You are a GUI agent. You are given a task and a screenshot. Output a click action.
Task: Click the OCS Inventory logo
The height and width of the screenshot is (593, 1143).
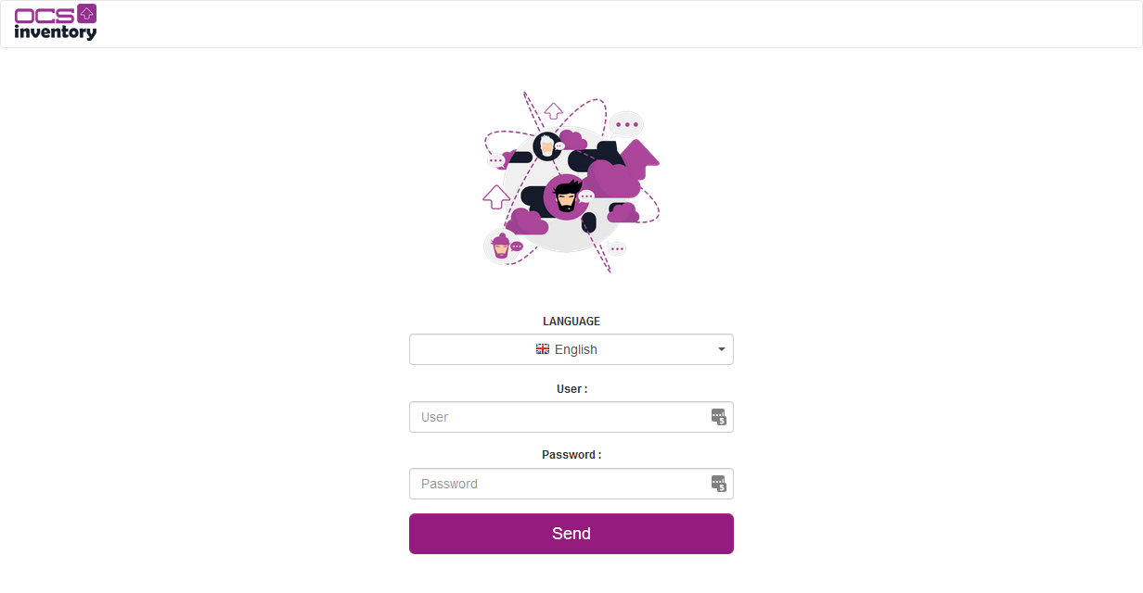coord(56,23)
